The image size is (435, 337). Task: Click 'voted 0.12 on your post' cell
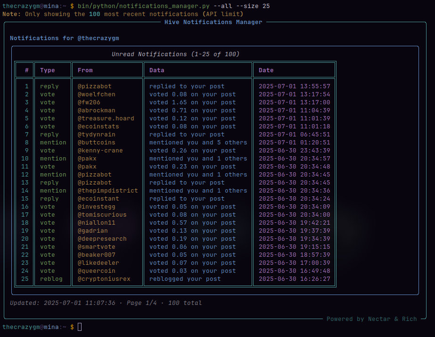(193, 118)
